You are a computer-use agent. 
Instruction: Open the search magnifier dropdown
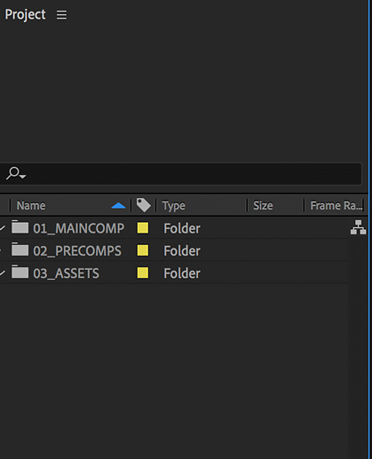pyautogui.click(x=16, y=173)
